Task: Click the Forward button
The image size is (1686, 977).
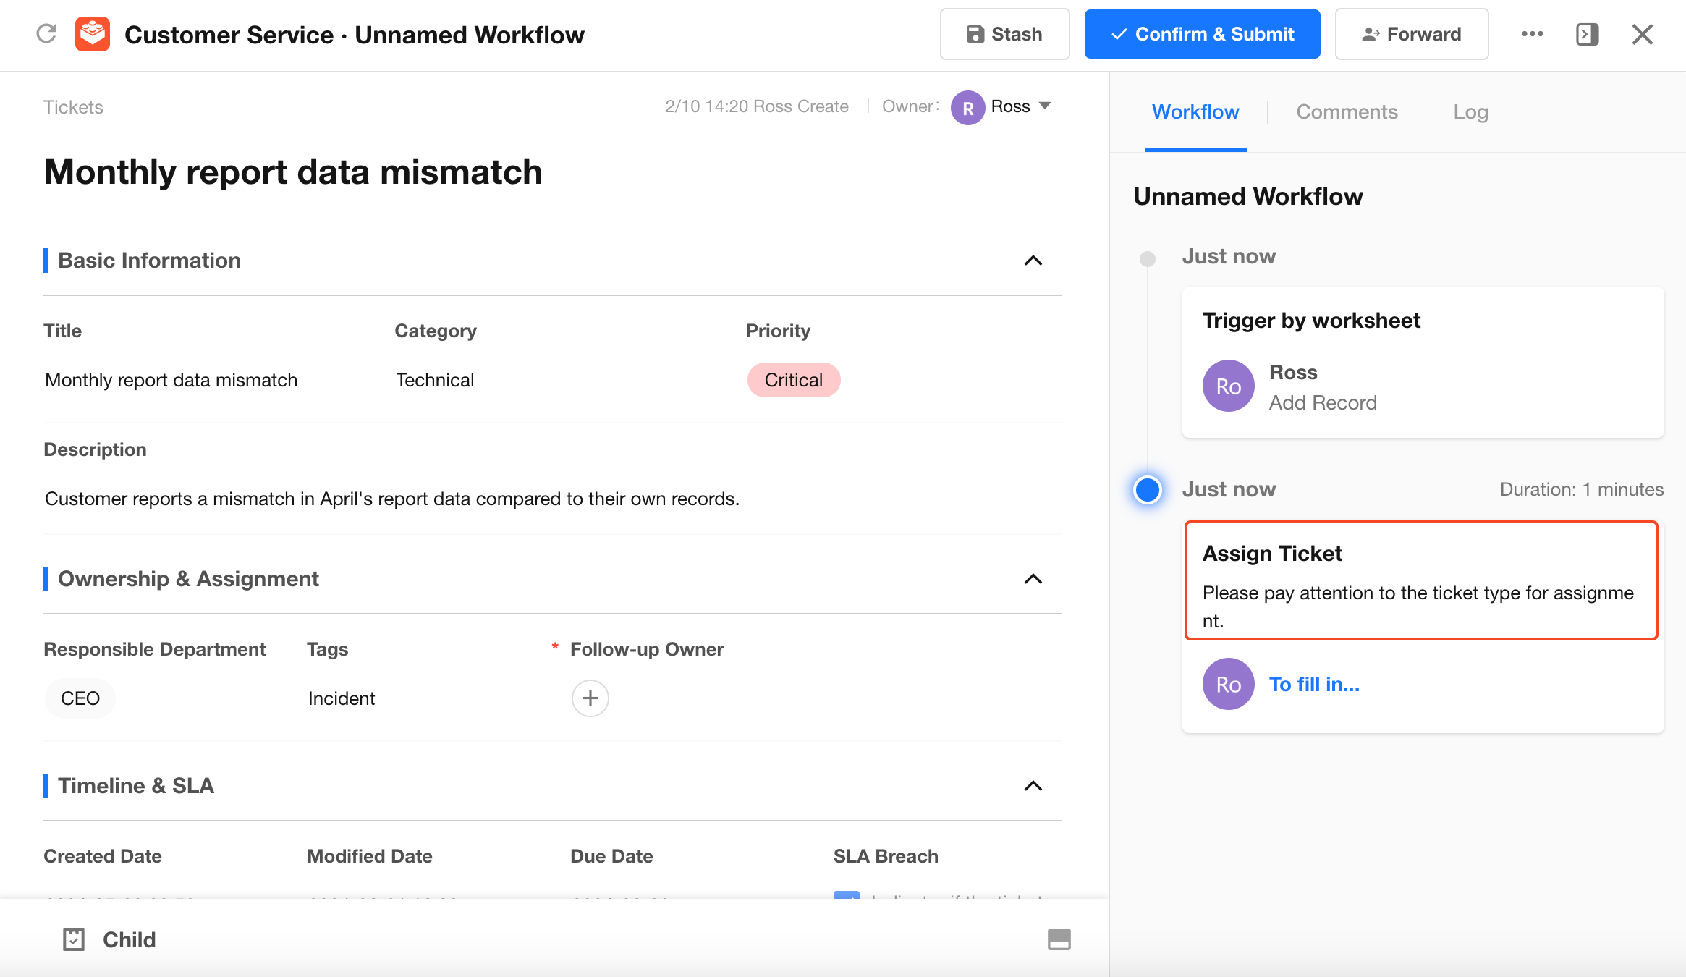Action: (x=1411, y=34)
